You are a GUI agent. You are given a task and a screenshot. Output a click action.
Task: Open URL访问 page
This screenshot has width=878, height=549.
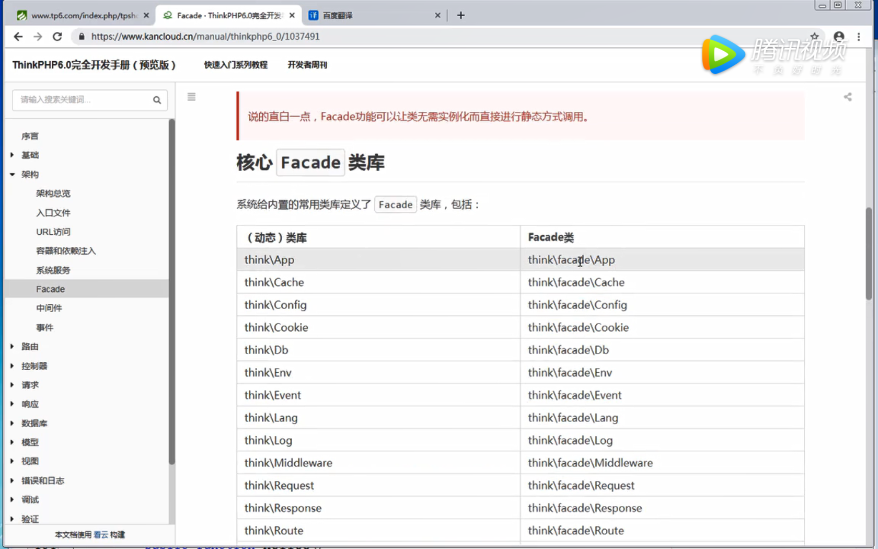[53, 232]
